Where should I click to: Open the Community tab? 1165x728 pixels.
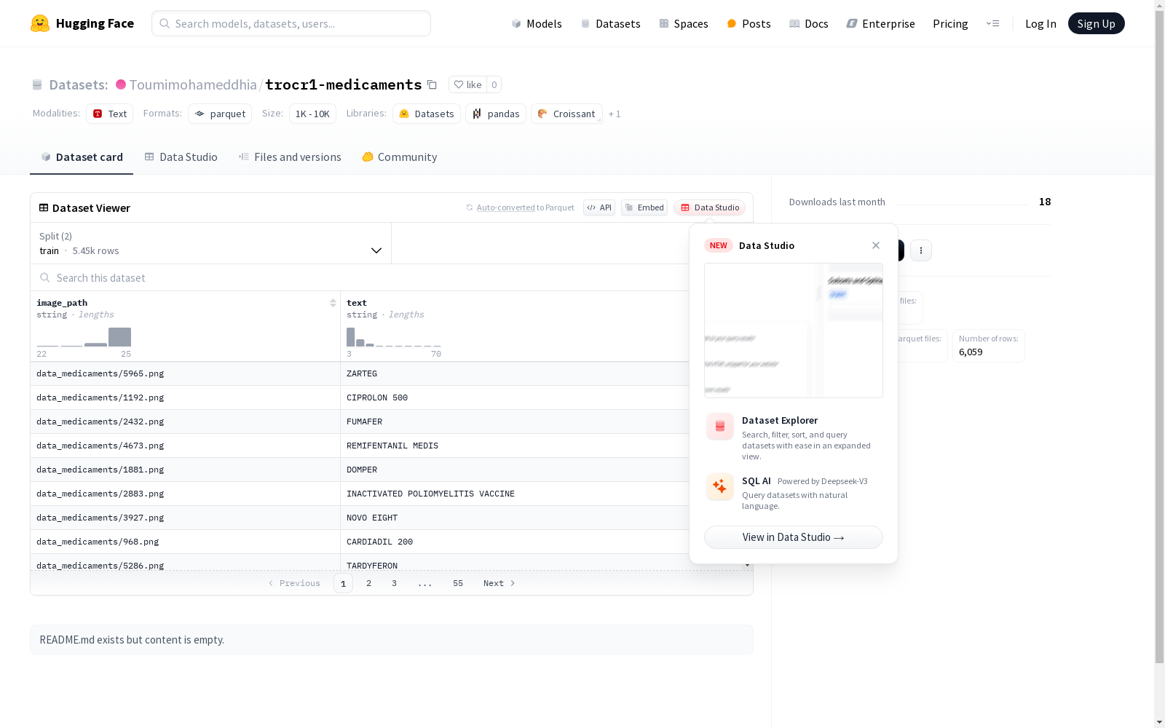click(x=400, y=157)
